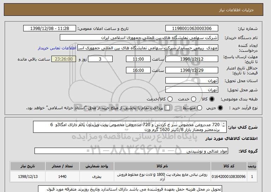
Task: Click the price validity date 1398/12/29
Action: [x=192, y=70]
